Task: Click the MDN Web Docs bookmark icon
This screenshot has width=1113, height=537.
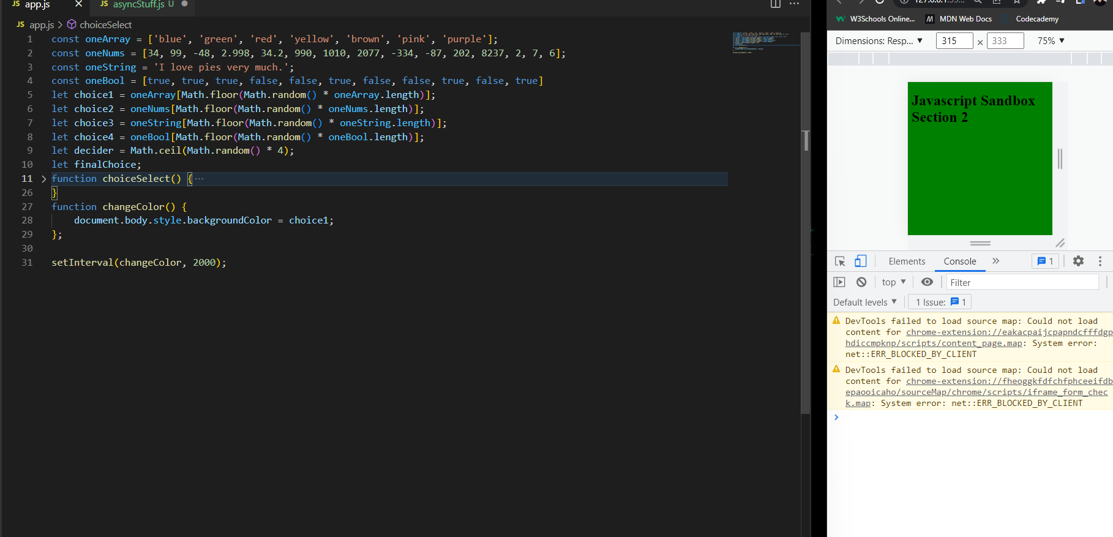Action: click(930, 19)
